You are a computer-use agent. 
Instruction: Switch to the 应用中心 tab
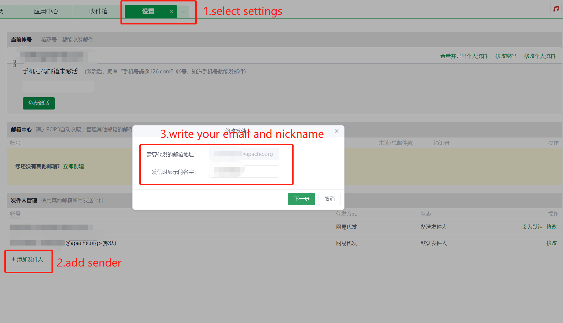point(46,11)
